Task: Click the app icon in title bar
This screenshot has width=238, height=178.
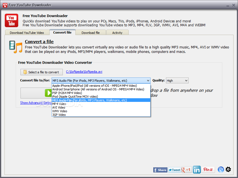Action: coord(5,5)
